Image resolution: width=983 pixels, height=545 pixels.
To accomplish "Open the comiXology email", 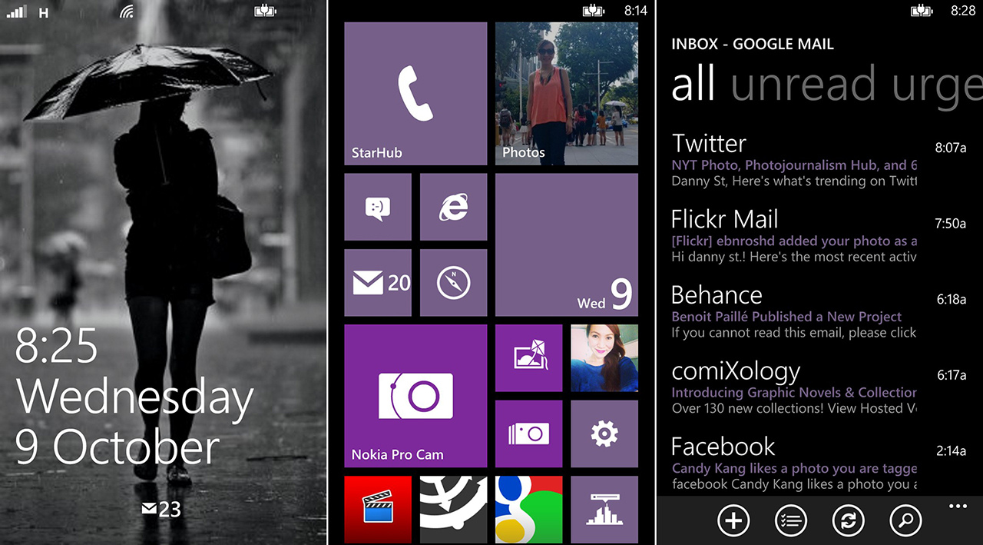I will click(819, 387).
